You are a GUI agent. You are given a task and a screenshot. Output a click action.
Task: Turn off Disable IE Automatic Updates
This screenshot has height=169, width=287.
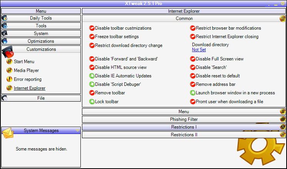[92, 76]
